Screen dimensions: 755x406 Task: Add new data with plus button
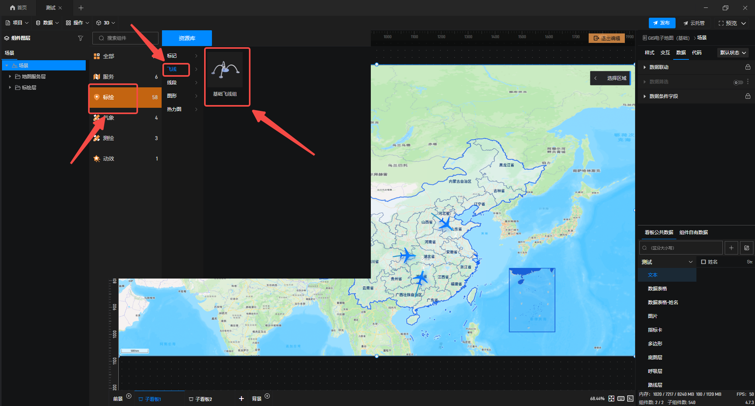click(x=731, y=248)
